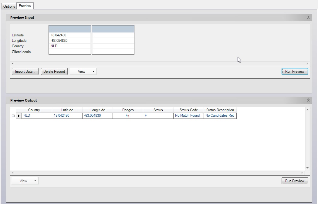Click the No Match Found status code link
Screen dimensions: 318x204
(188, 115)
